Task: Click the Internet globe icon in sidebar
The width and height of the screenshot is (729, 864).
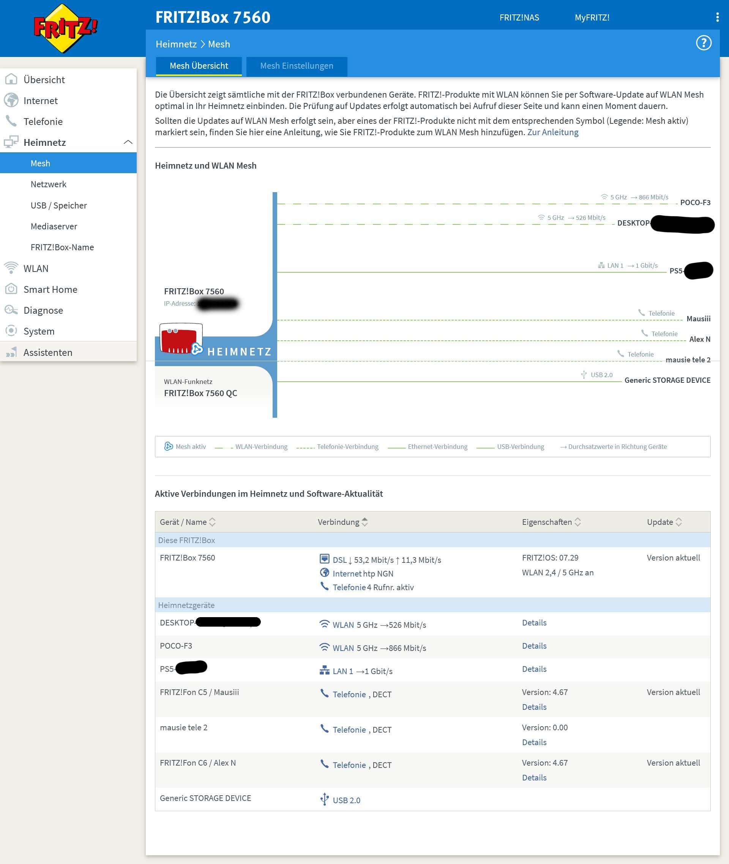Action: [11, 100]
